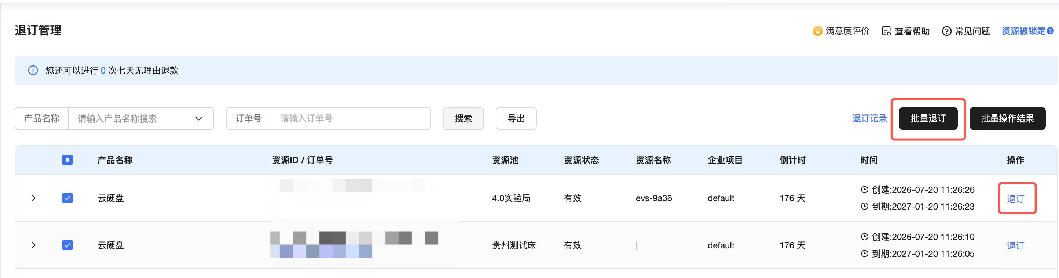
Task: Toggle the select-all checkbox in table header
Action: pyautogui.click(x=67, y=159)
